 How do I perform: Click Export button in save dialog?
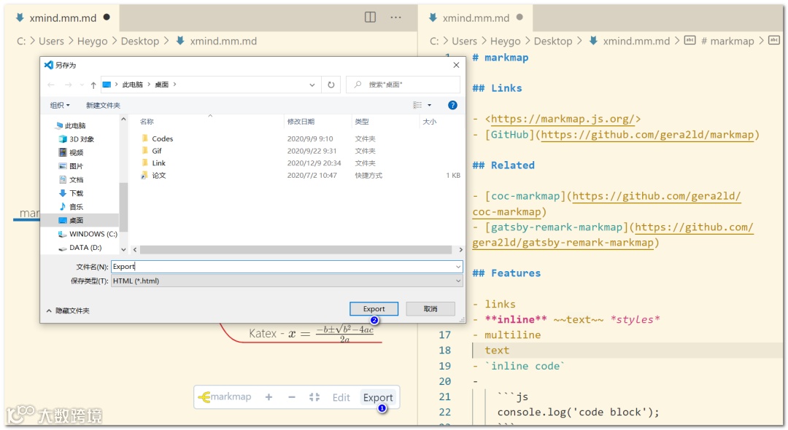(x=374, y=308)
